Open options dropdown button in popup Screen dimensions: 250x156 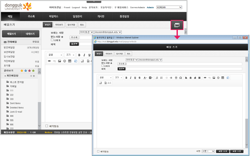pos(122,69)
